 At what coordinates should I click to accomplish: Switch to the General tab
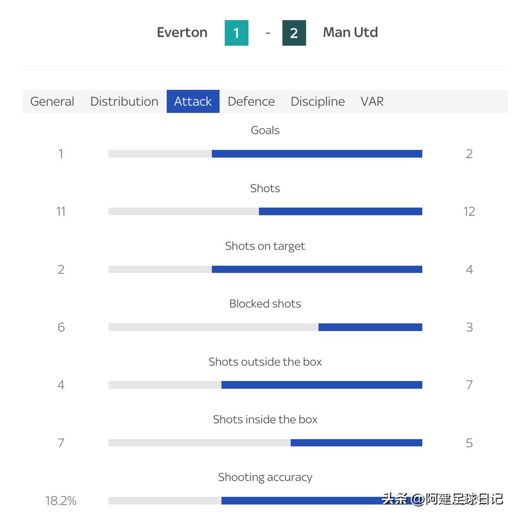point(52,101)
